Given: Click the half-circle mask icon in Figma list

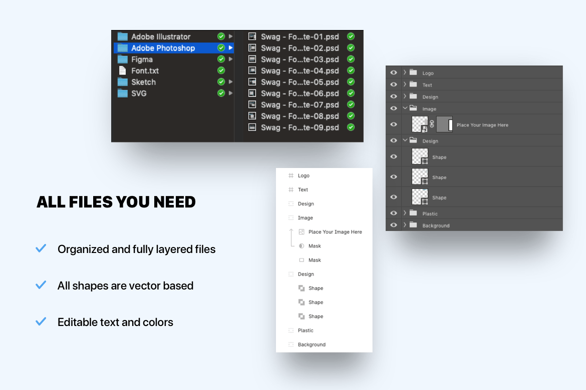Looking at the screenshot, I should coord(302,246).
